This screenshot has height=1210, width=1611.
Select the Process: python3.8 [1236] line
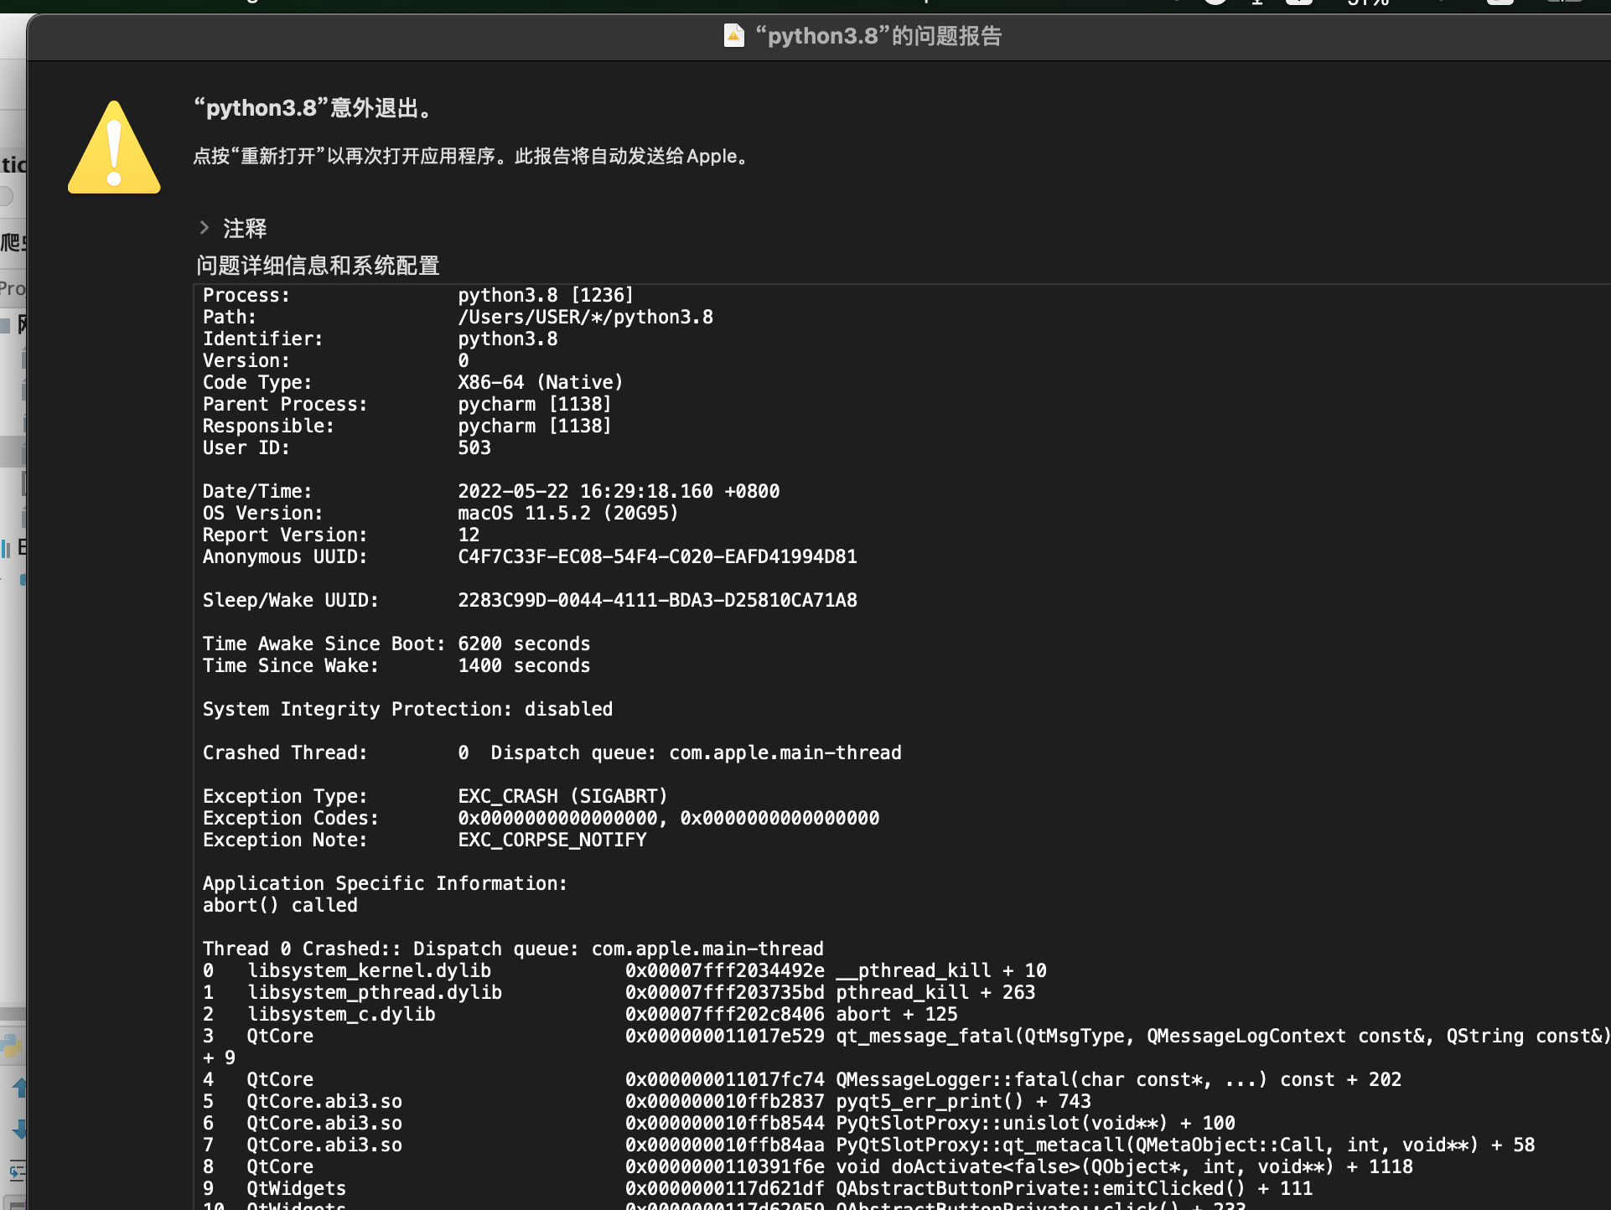(x=418, y=295)
